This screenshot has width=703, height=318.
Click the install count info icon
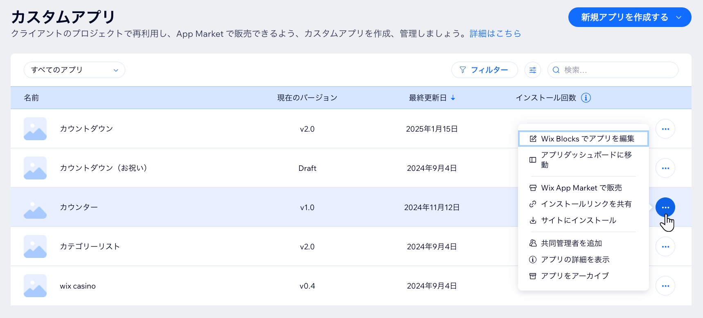point(586,98)
